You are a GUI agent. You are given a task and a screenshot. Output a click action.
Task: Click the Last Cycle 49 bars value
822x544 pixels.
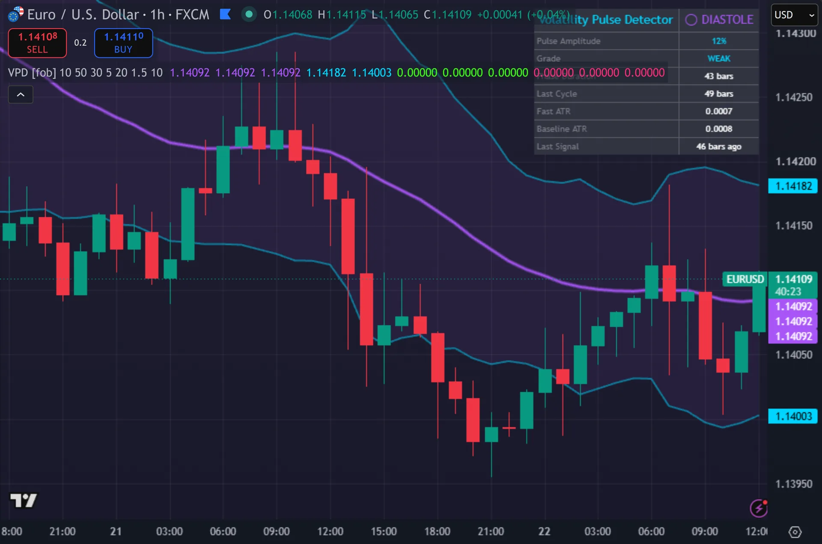[x=719, y=94]
